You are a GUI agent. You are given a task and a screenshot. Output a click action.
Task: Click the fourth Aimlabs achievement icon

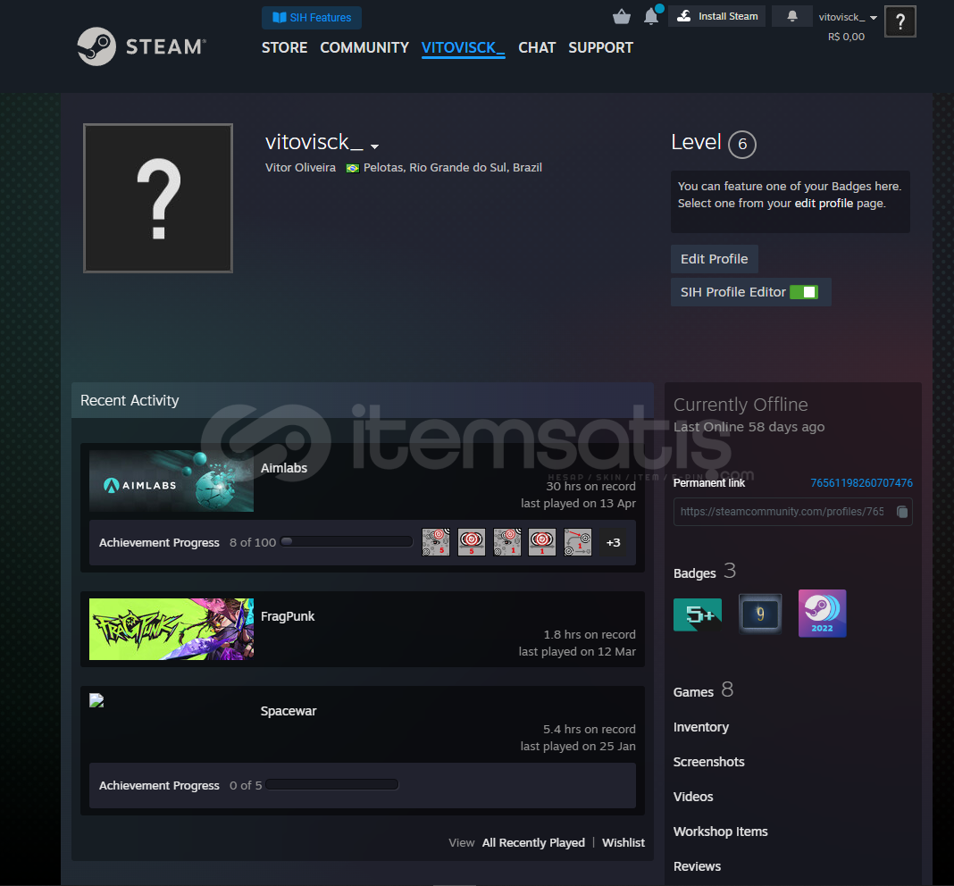click(x=542, y=542)
